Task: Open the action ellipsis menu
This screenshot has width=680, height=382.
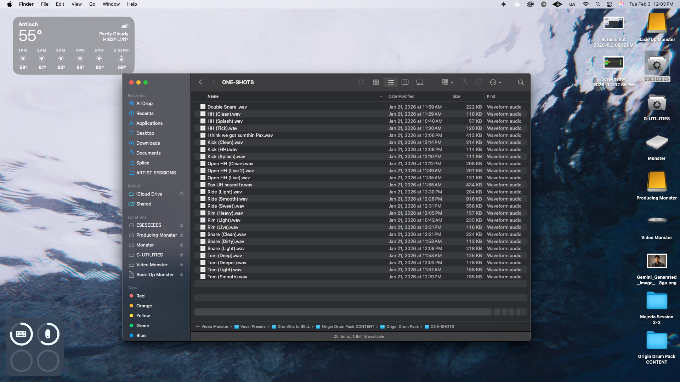Action: pyautogui.click(x=495, y=82)
